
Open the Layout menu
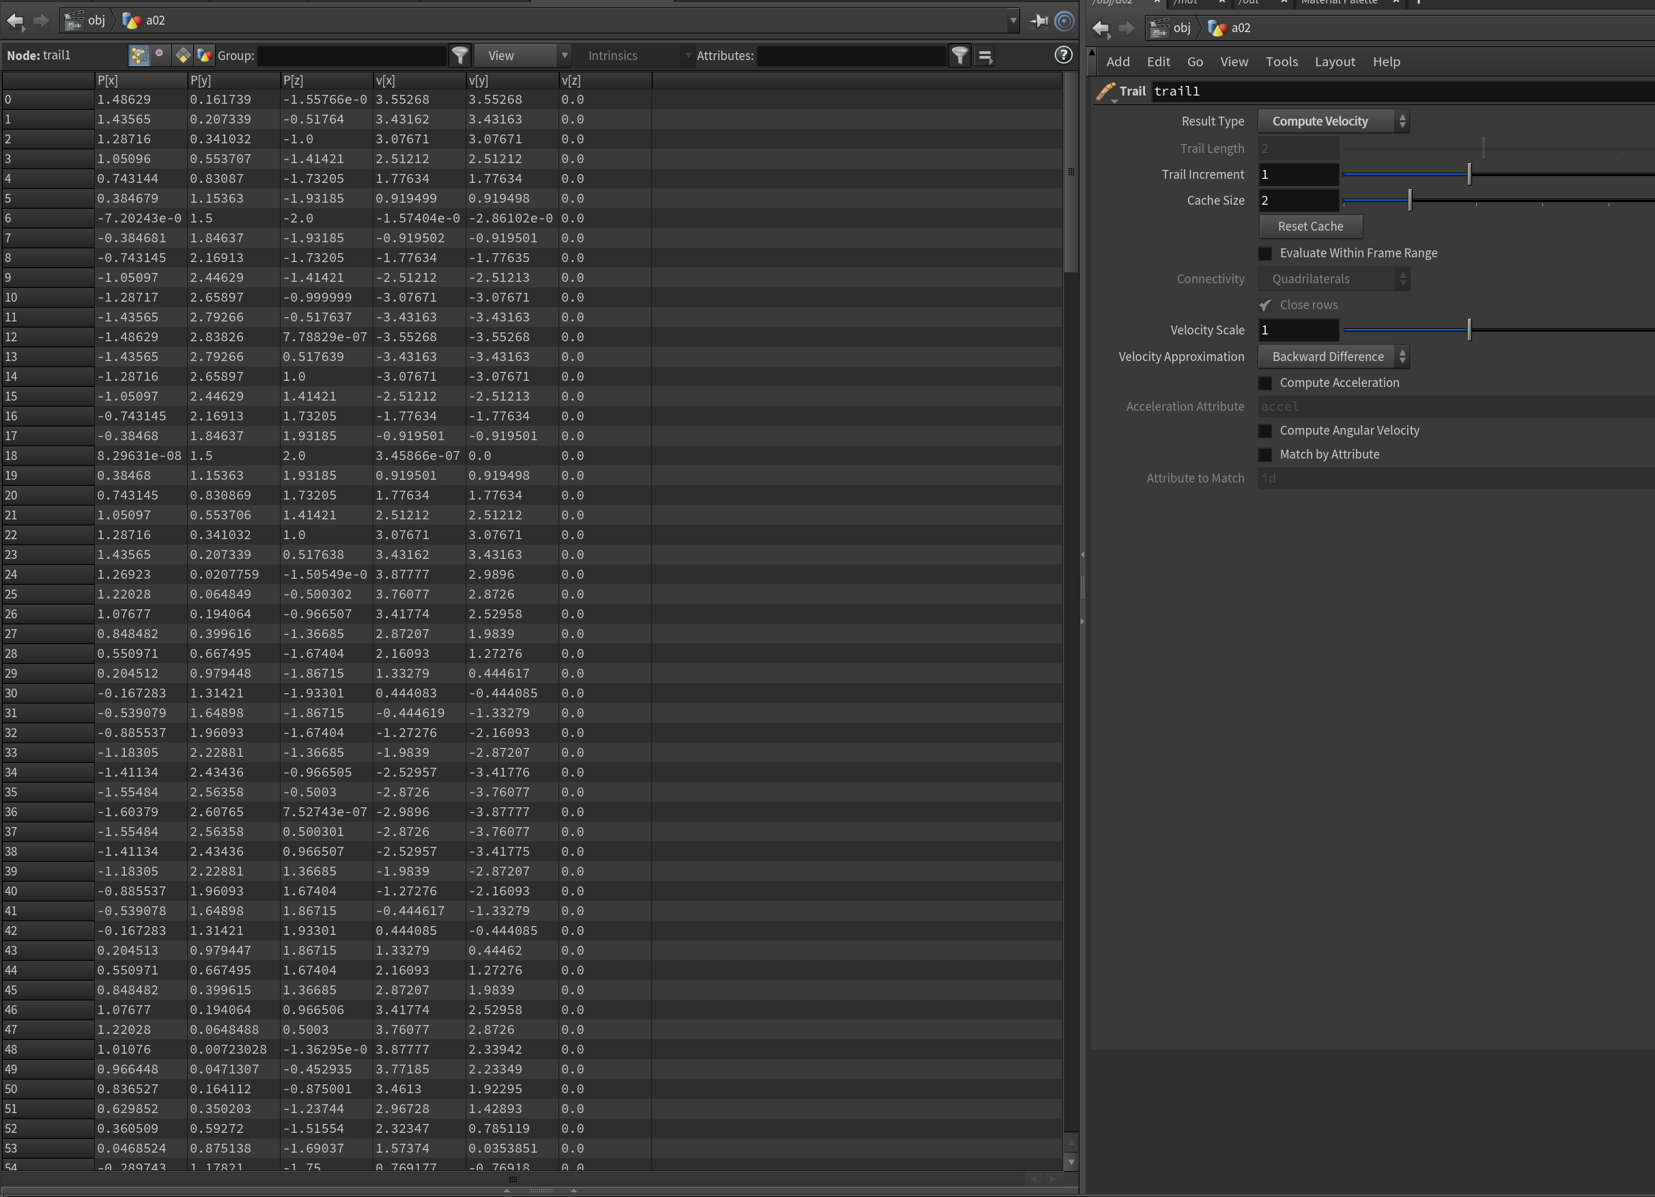1335,62
